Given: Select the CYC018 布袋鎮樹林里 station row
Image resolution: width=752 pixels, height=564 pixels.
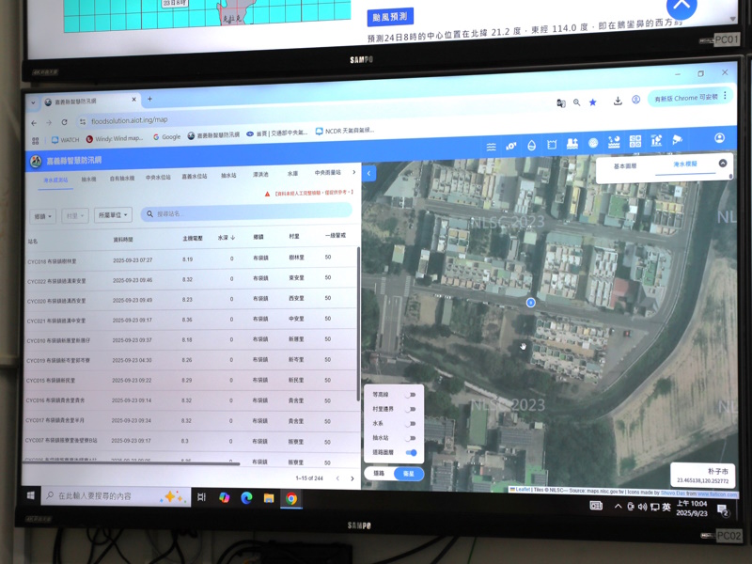Looking at the screenshot, I should point(190,259).
